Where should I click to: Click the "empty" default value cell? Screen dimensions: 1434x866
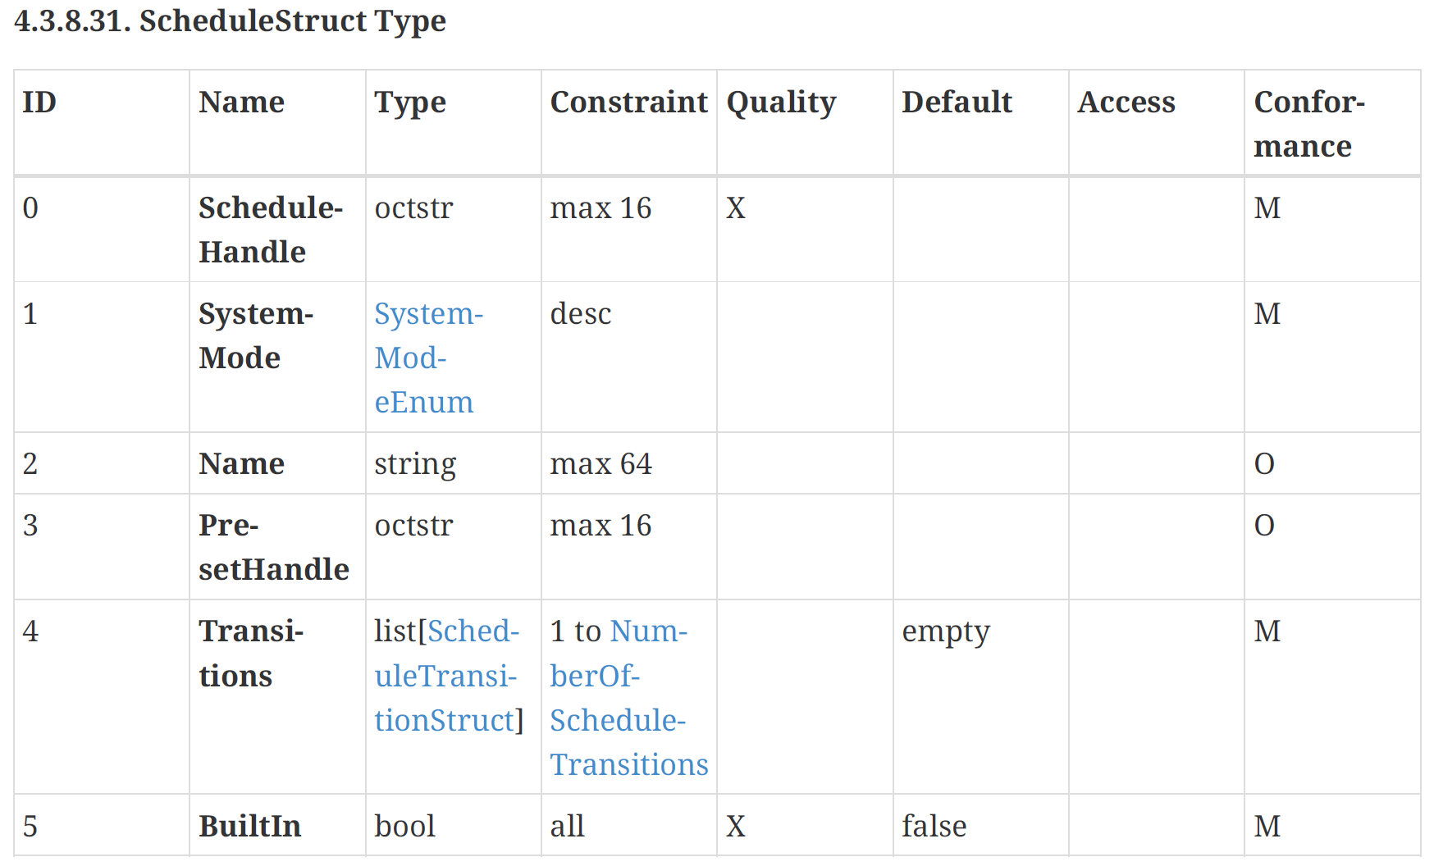click(946, 631)
